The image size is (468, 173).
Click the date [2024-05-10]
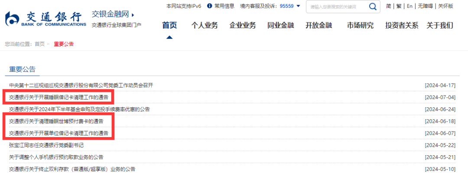440,169
